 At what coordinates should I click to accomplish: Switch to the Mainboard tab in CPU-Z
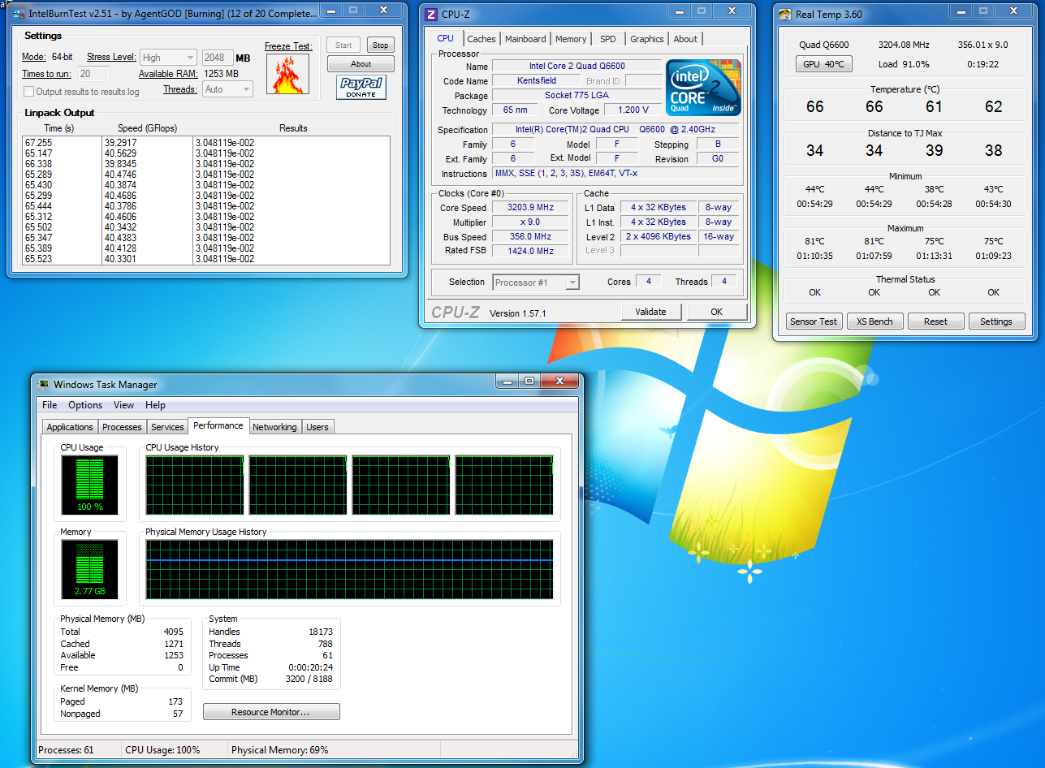525,39
